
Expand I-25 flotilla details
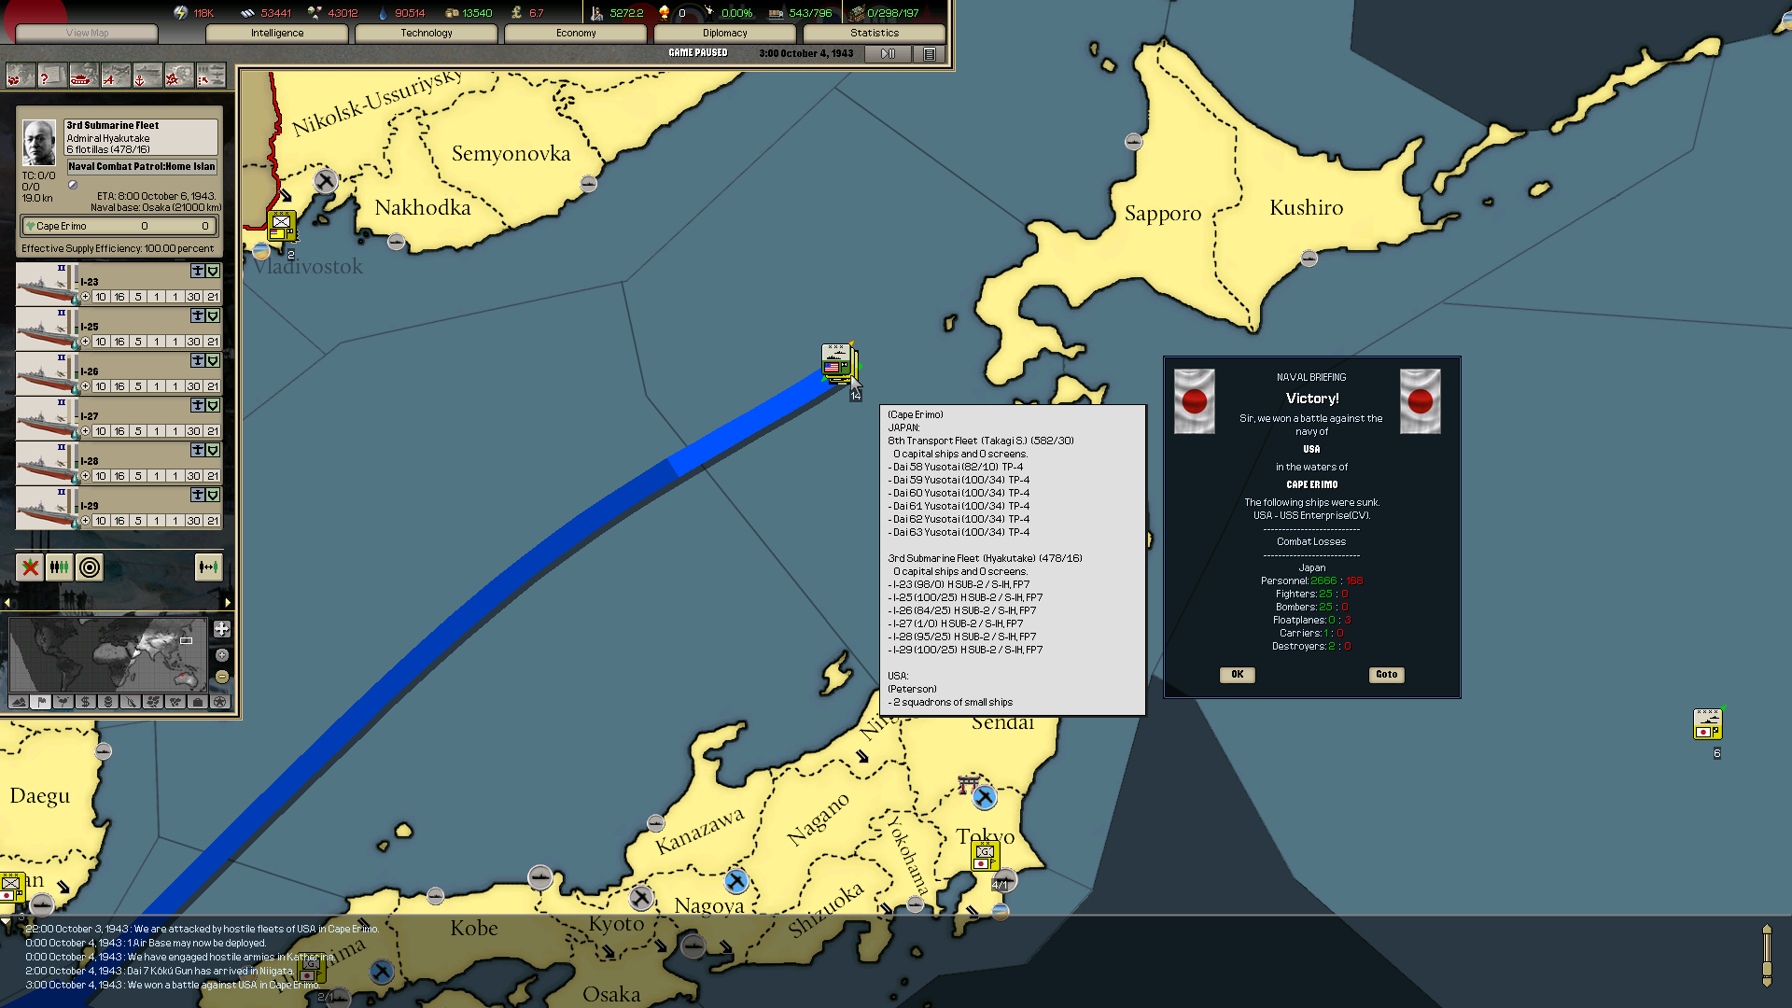point(86,342)
